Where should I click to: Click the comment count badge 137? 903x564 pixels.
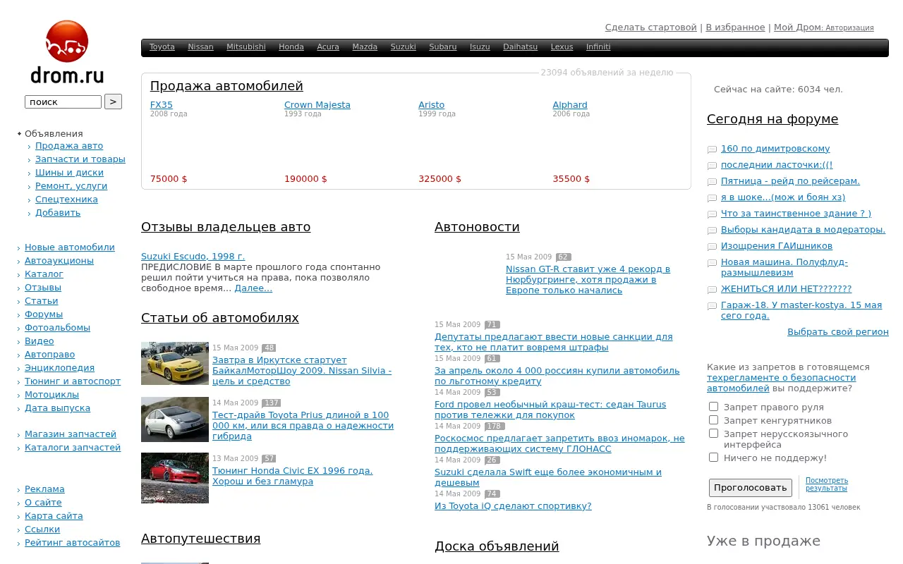click(x=271, y=403)
